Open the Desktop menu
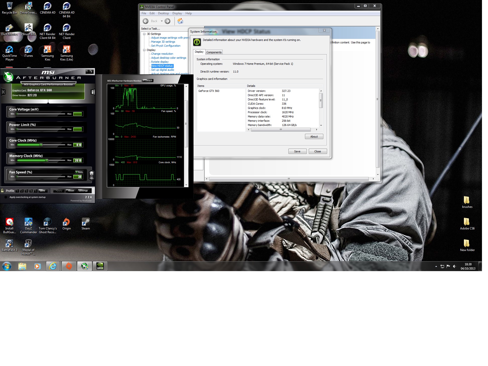The width and height of the screenshot is (488, 366). coord(163,13)
